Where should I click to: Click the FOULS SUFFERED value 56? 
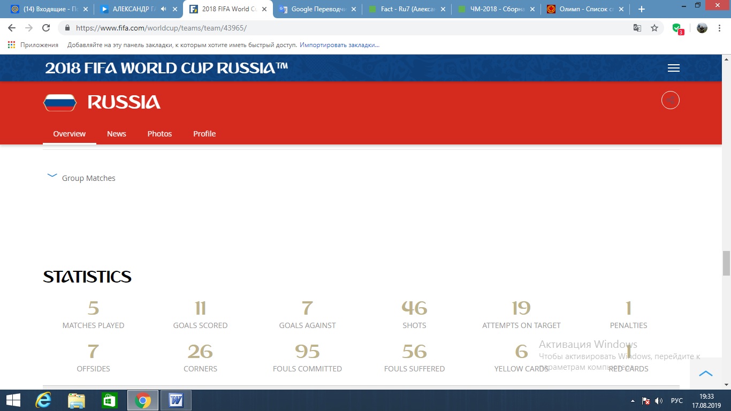pyautogui.click(x=414, y=352)
